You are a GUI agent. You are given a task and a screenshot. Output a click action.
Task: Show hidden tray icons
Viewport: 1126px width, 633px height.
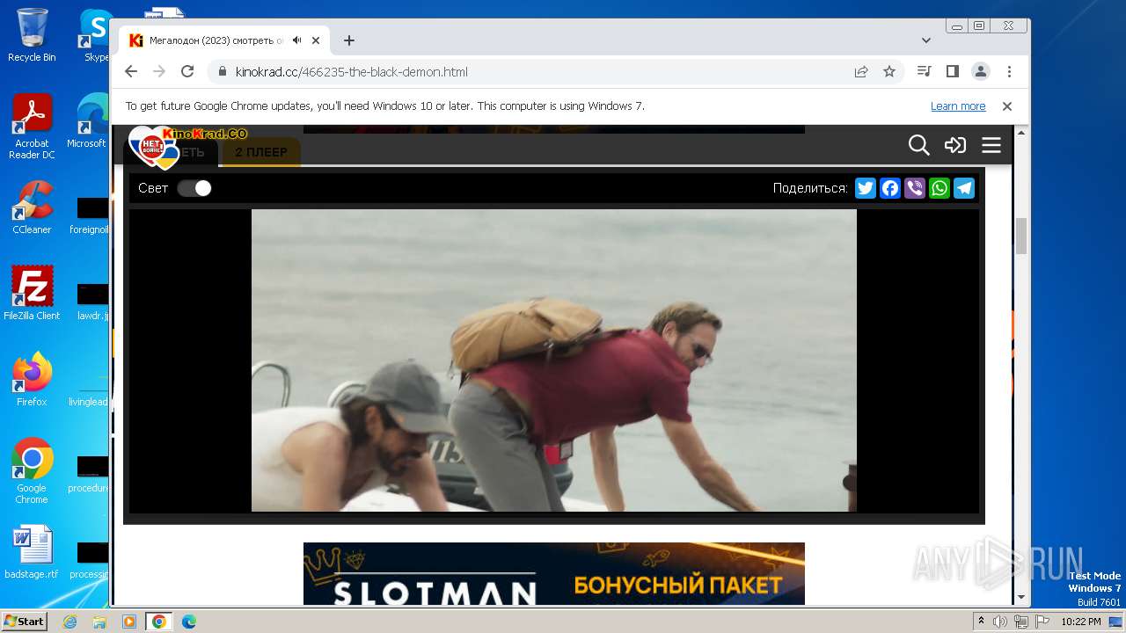982,622
